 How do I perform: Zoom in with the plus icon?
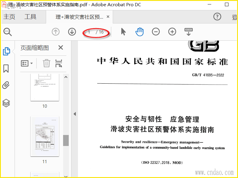pos(172,32)
